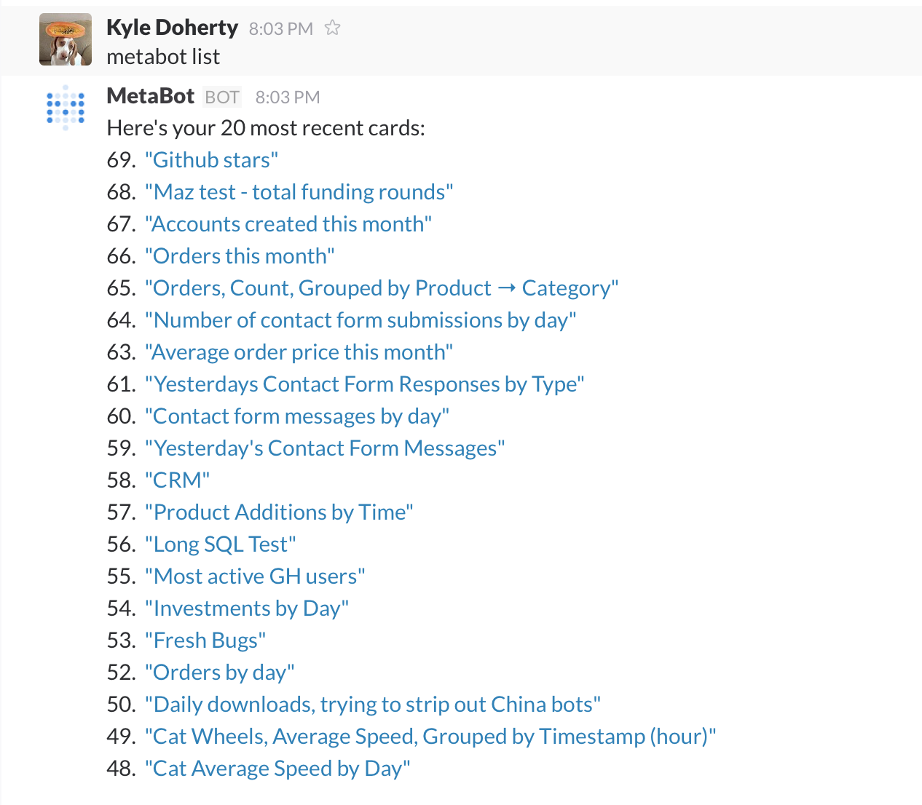
Task: Open "Yesterdays Contact Form Responses by Type"
Action: coord(364,384)
